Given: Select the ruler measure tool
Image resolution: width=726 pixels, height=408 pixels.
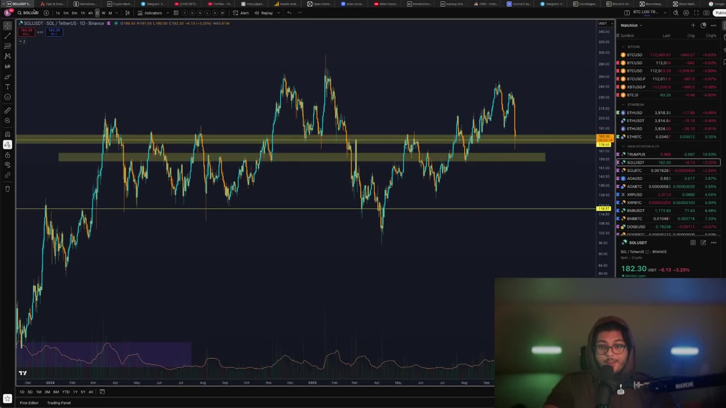Looking at the screenshot, I should point(7,110).
